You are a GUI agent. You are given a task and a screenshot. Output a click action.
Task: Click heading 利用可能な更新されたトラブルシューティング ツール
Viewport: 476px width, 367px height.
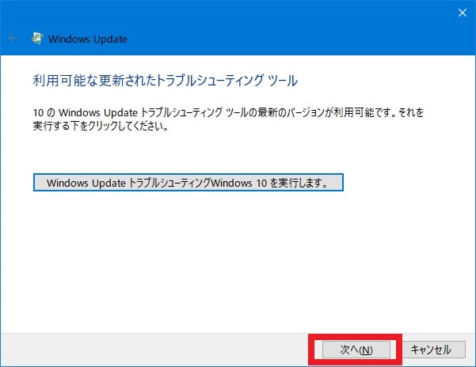[166, 81]
